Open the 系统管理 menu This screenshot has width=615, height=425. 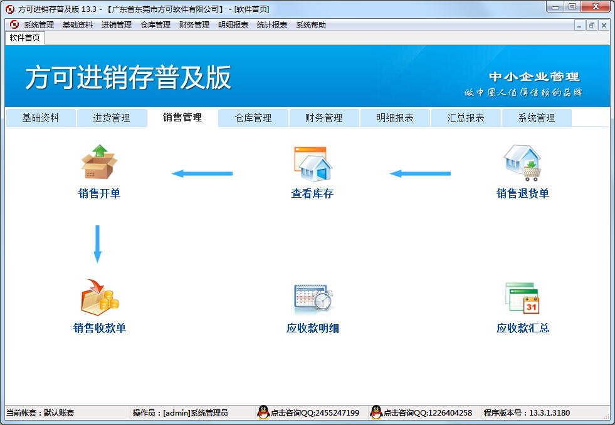39,25
